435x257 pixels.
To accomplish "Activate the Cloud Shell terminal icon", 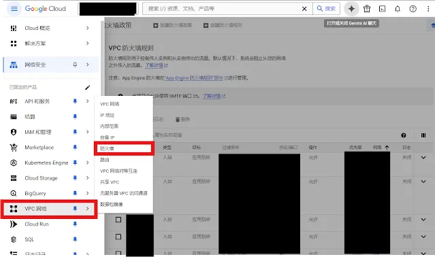I will [383, 9].
